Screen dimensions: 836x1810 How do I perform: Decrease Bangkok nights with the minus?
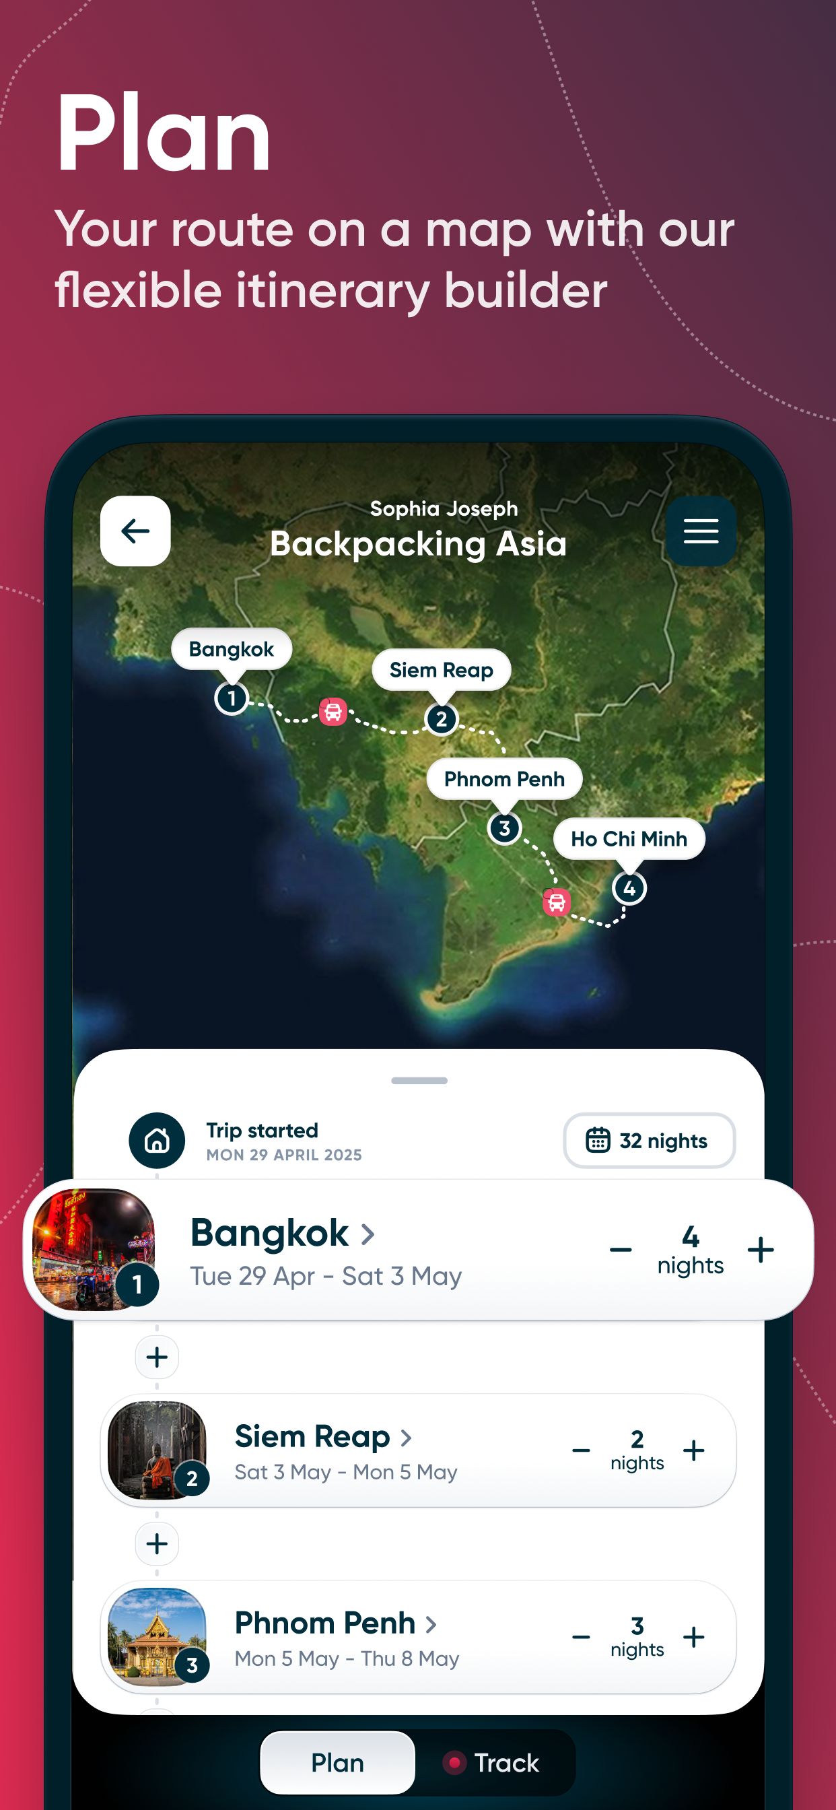coord(621,1250)
